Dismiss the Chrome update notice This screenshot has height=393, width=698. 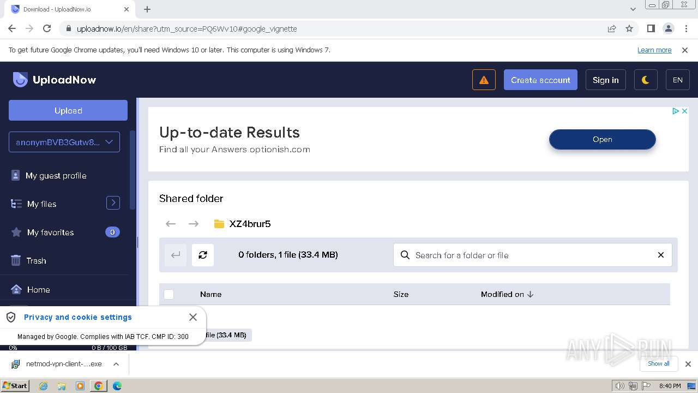pyautogui.click(x=685, y=50)
